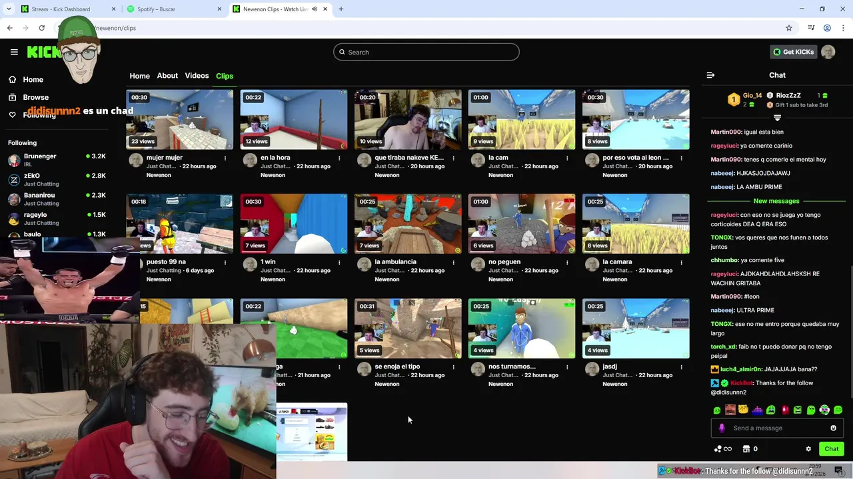
Task: Open zEKO channel in Following list
Action: [x=57, y=180]
